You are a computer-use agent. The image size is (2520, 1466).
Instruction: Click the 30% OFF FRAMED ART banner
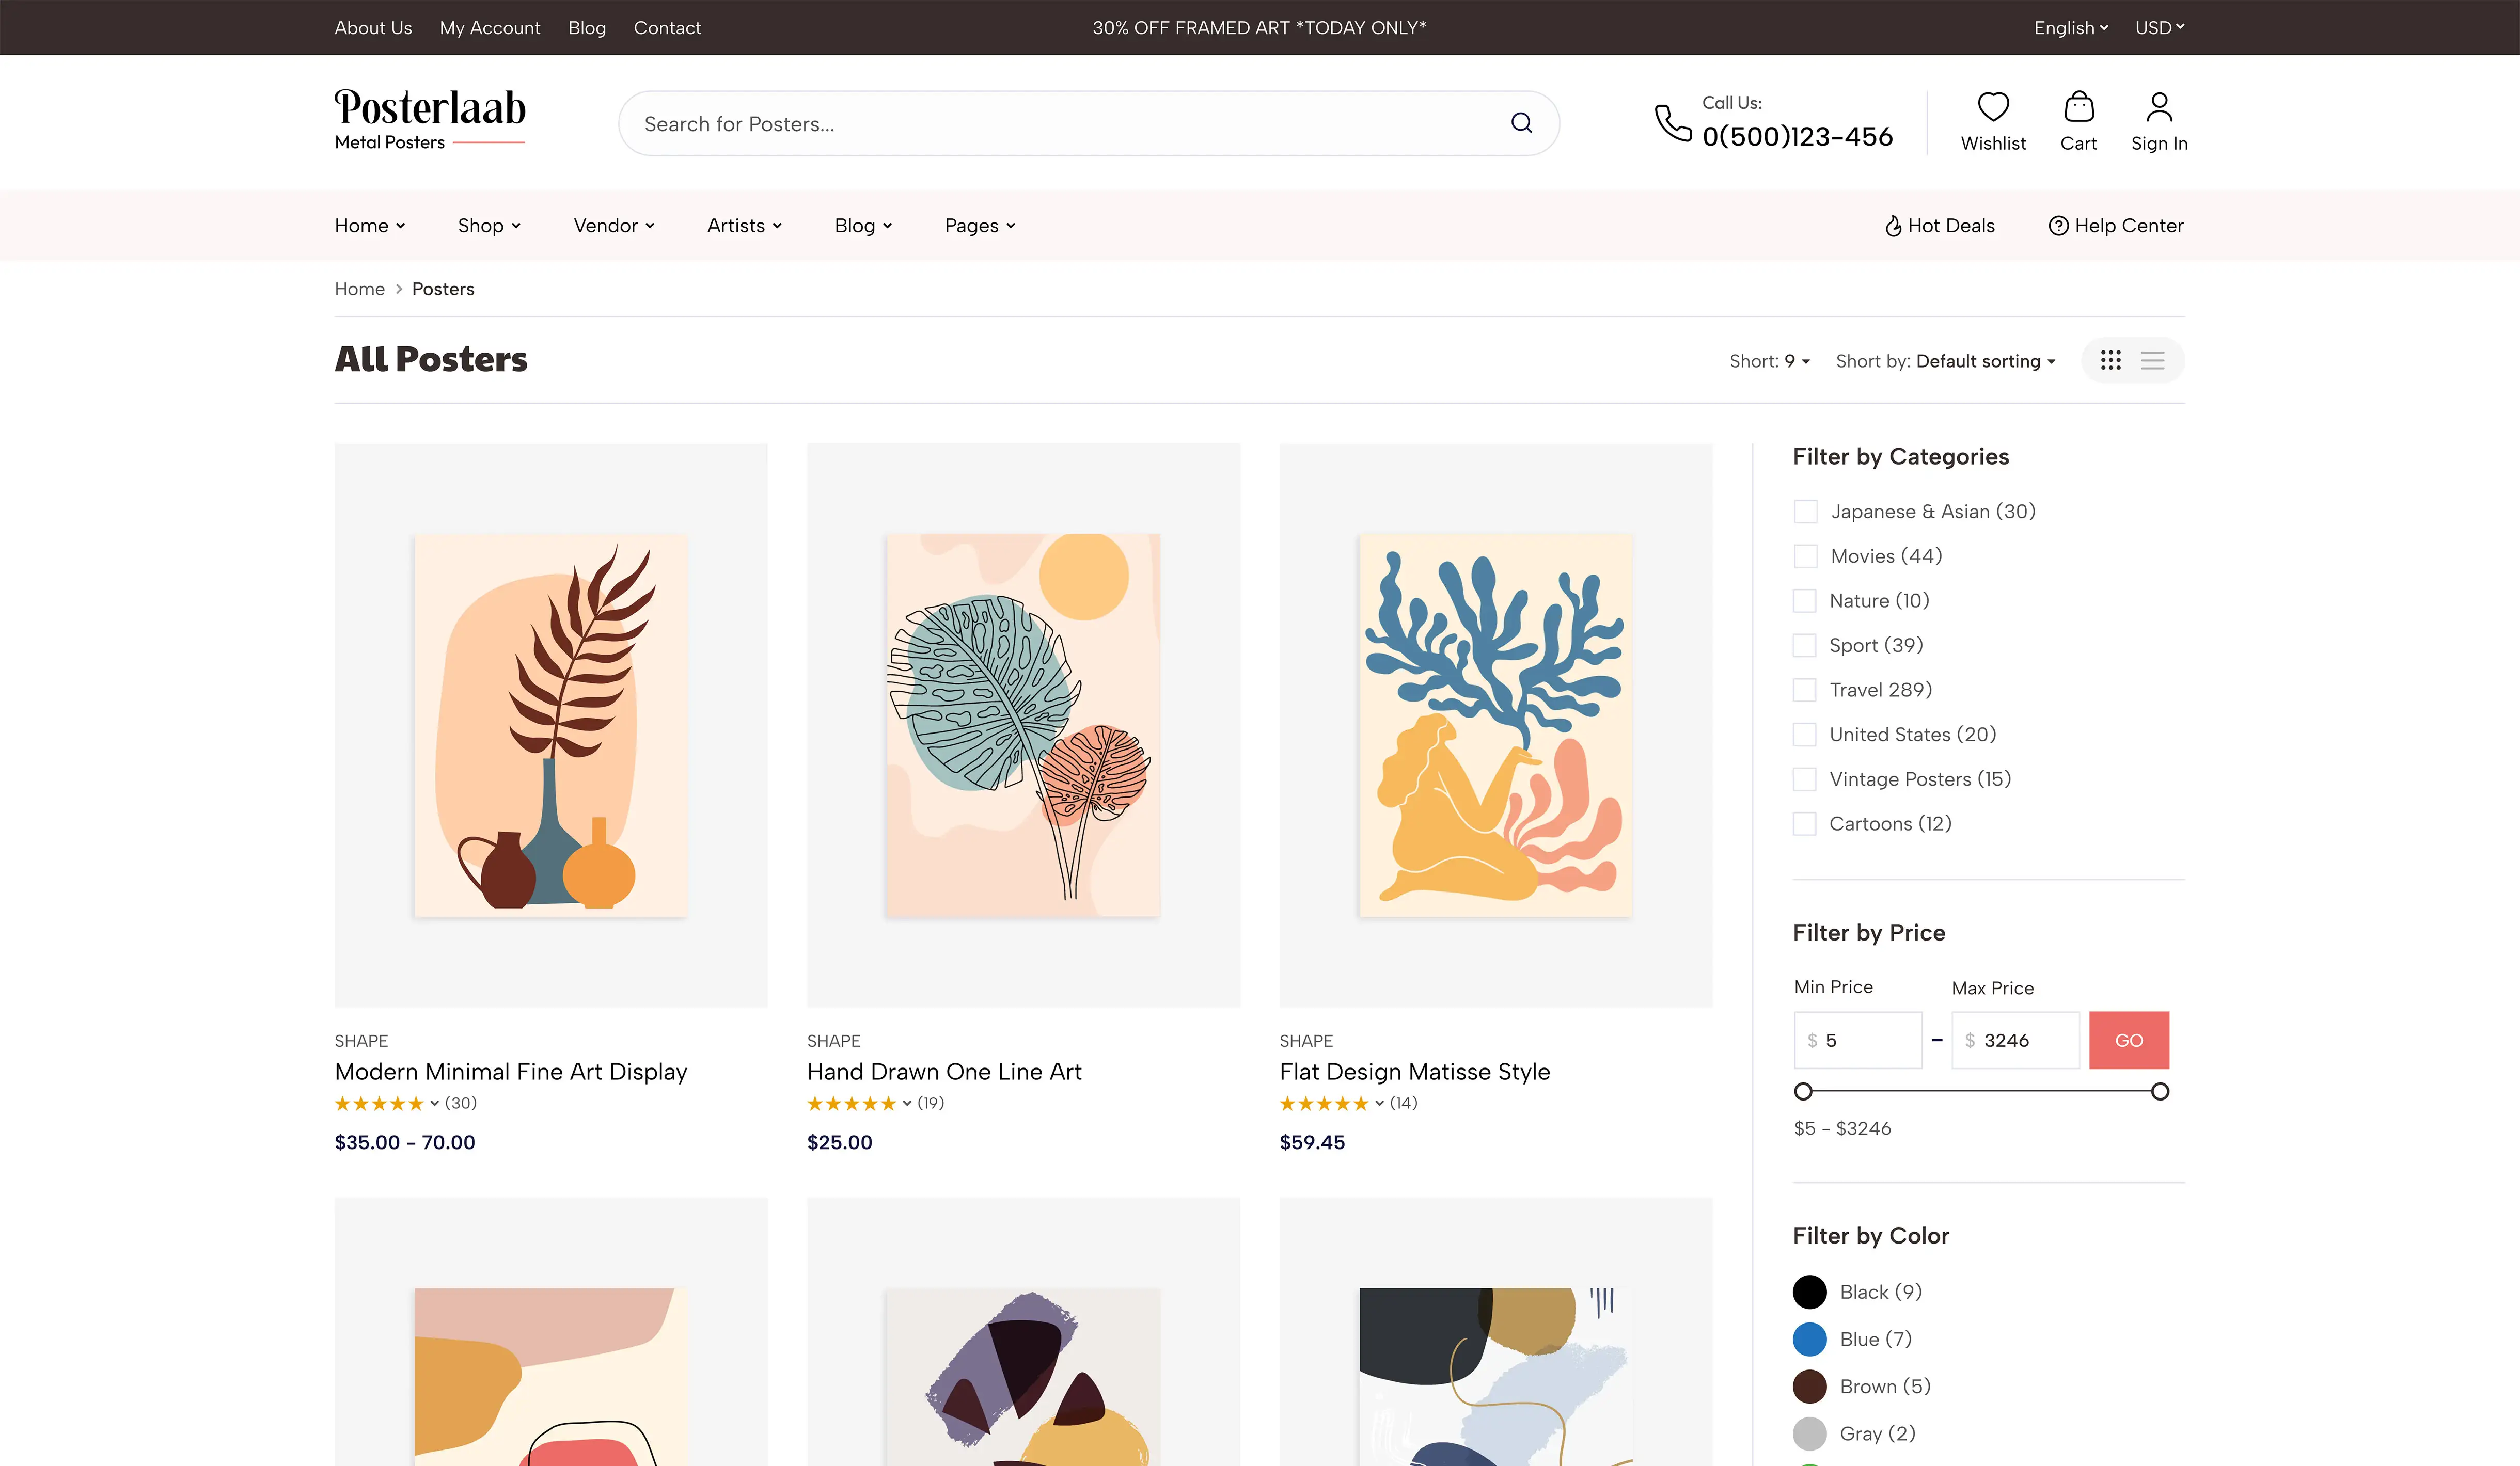pos(1259,28)
